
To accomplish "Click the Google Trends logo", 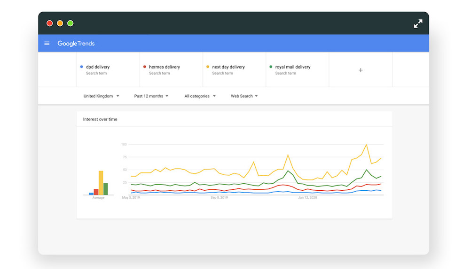I will pos(76,44).
